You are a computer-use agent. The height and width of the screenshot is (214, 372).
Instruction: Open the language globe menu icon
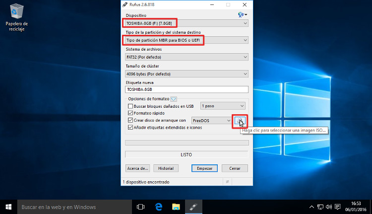tap(242, 15)
